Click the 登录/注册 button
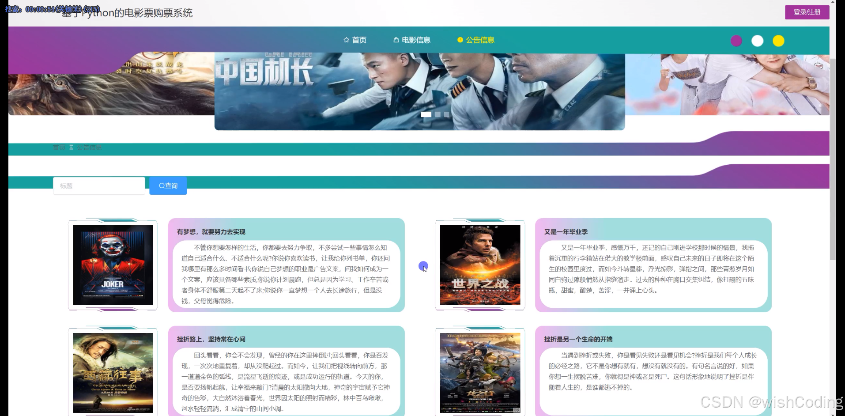 tap(807, 12)
